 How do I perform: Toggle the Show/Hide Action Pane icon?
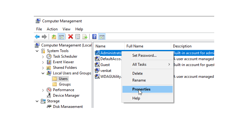102,37
